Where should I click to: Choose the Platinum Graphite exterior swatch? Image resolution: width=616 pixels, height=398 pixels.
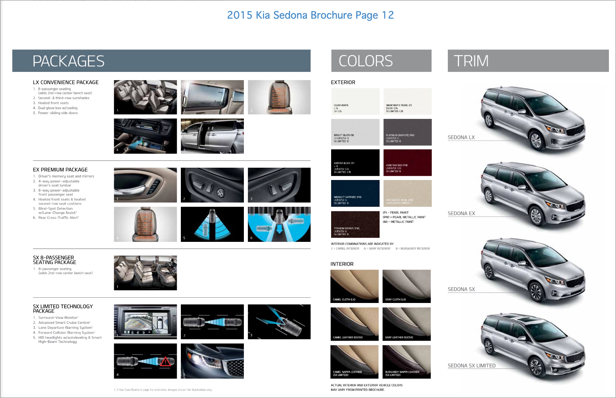(408, 132)
